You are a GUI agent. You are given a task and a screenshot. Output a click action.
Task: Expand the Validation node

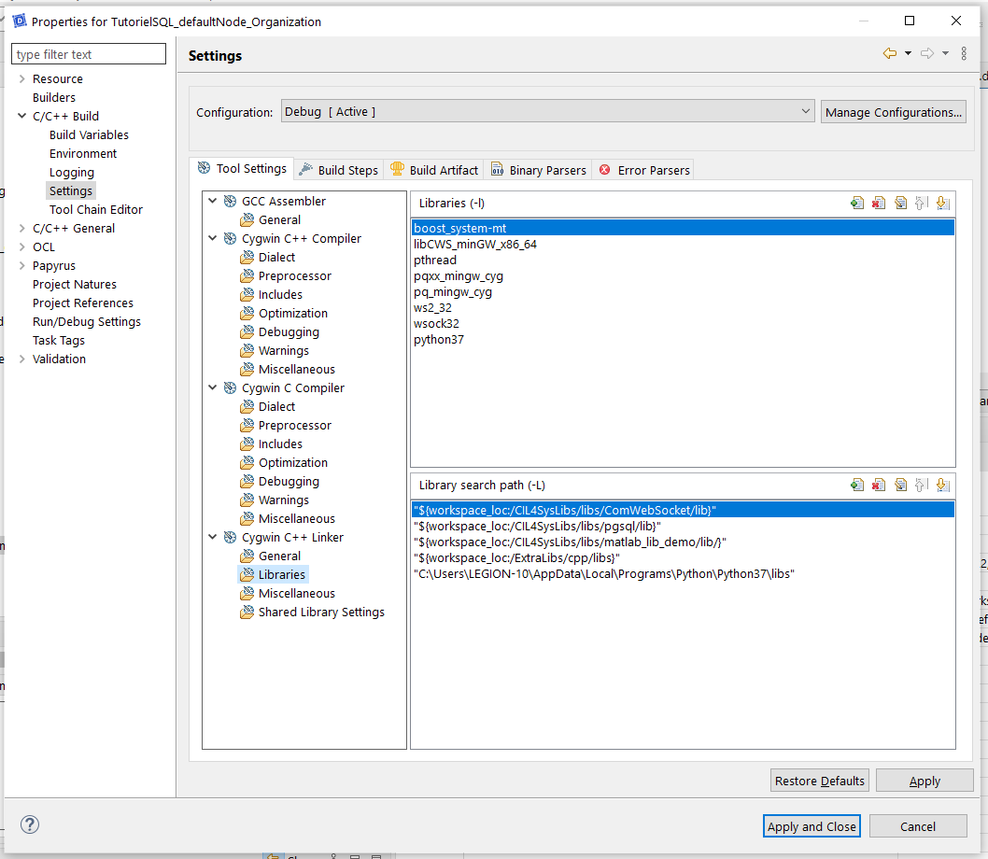[x=22, y=359]
